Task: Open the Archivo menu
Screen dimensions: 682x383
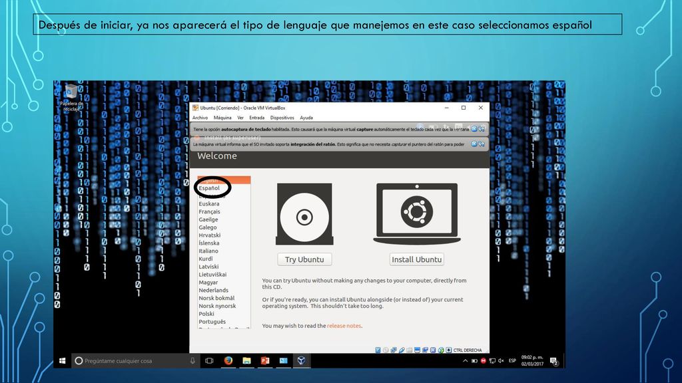Action: pos(200,118)
